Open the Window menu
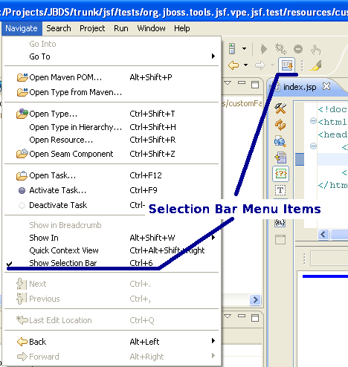 point(151,28)
